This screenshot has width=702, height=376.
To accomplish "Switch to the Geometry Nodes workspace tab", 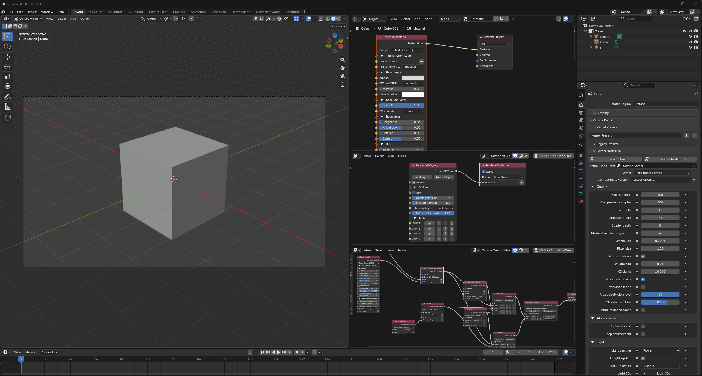I will coord(268,12).
